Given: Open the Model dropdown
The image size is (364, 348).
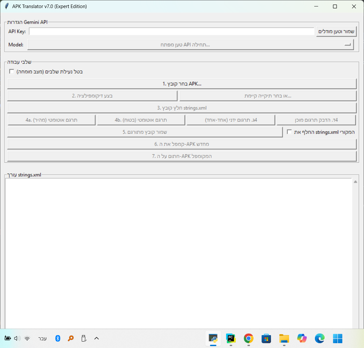Looking at the screenshot, I should click(x=191, y=45).
